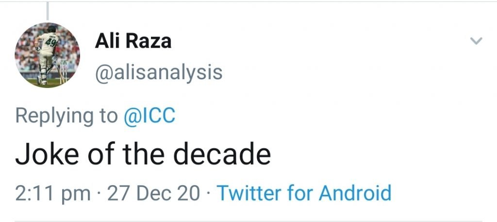Click the word 'Android' in source label
This screenshot has height=222, width=497.
coord(355,193)
